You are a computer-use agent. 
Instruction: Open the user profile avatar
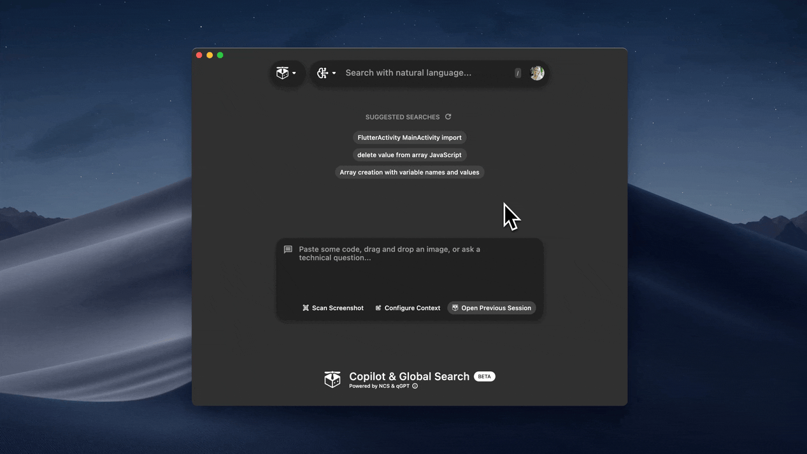[537, 73]
